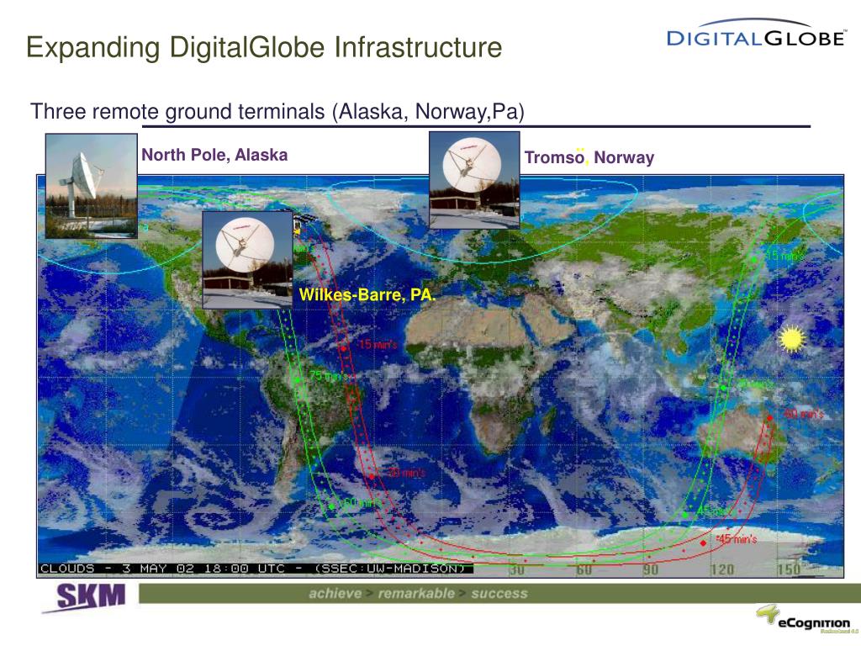
Task: Click the red '15 min's' orbit label
Action: tap(377, 344)
